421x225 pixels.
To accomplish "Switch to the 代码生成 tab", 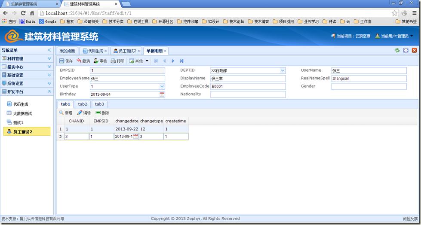I will pos(92,51).
